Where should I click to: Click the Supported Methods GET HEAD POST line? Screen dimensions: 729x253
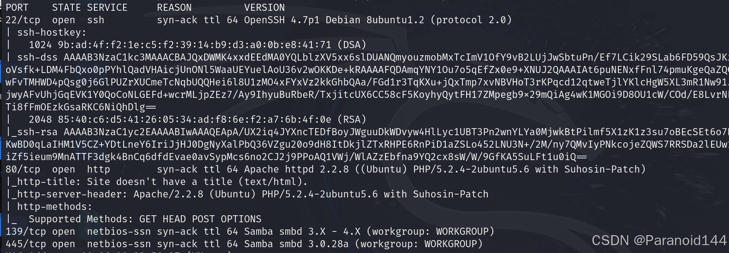pyautogui.click(x=145, y=219)
